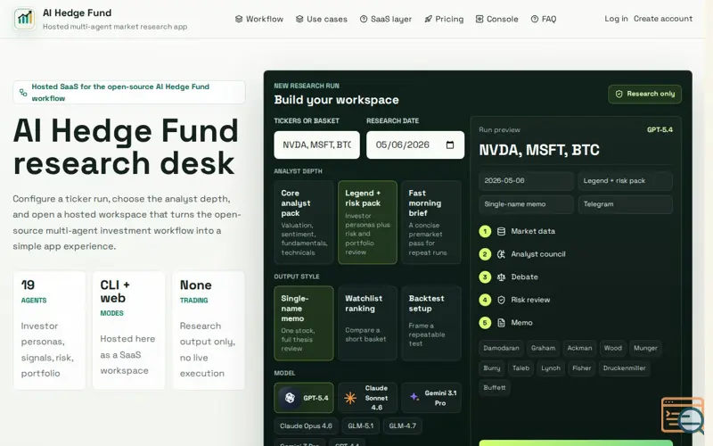Click the Debate scales icon

501,277
